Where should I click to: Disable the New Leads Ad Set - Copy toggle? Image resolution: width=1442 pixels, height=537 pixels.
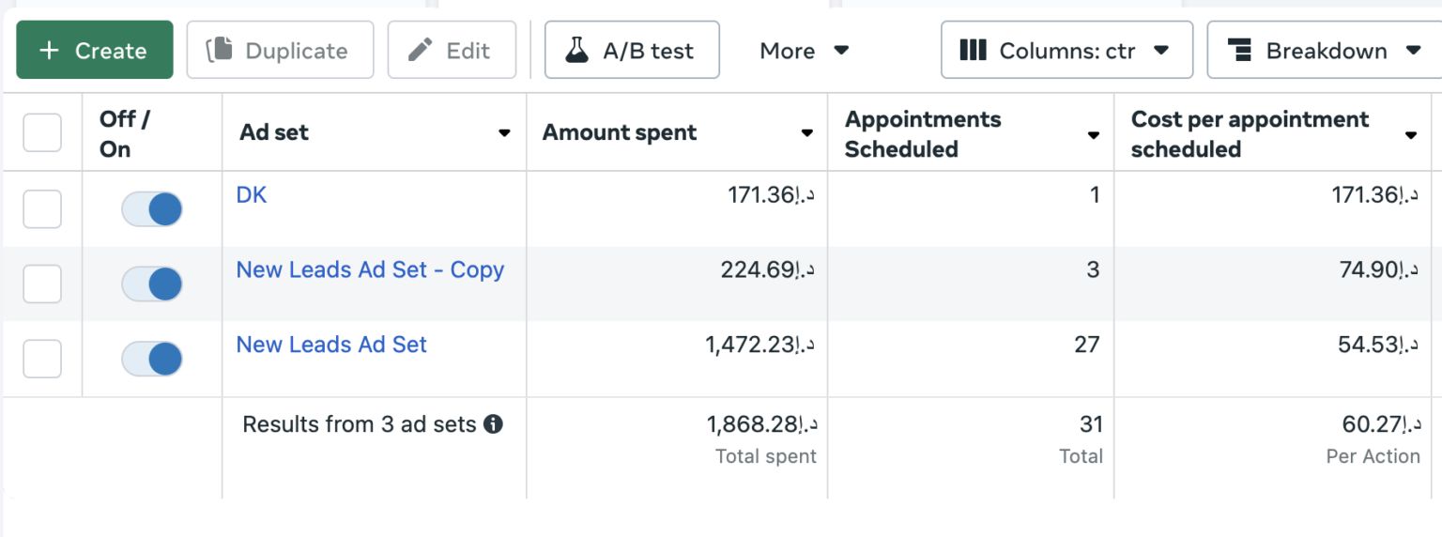(152, 284)
